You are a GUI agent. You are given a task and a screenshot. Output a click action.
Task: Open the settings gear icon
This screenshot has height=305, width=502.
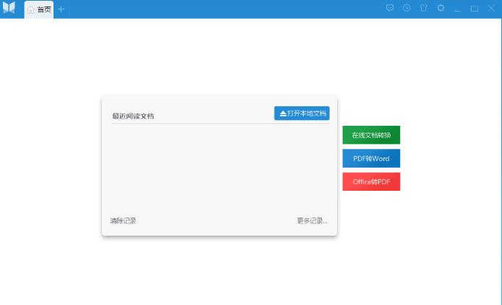[441, 8]
